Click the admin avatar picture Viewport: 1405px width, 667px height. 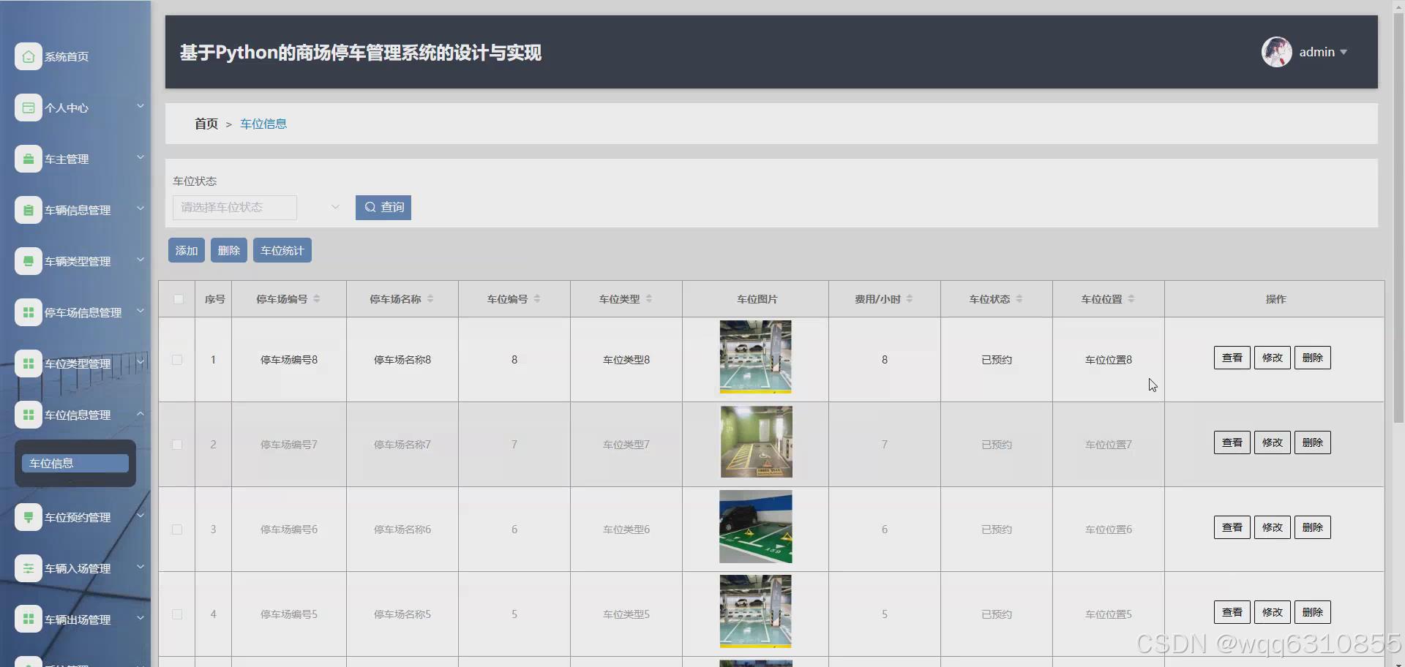point(1276,52)
